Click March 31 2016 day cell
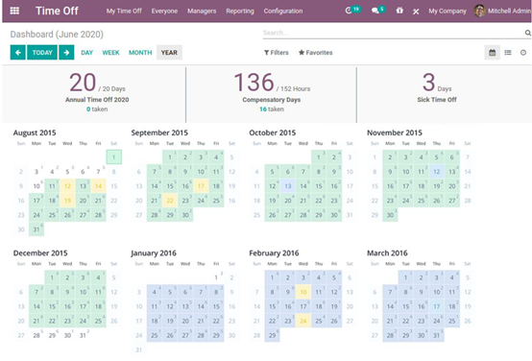Image resolution: width=532 pixels, height=361 pixels. click(436, 335)
